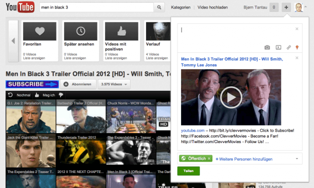Click Liste anzeigen under Verlauf

pos(157,58)
